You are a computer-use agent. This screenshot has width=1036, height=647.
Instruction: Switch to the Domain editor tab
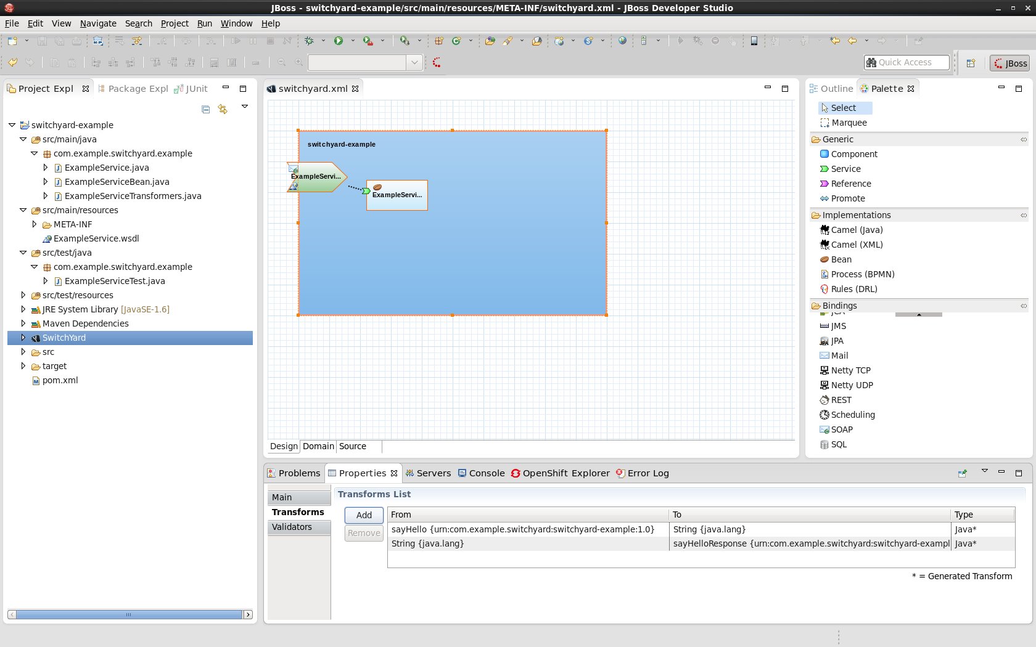(x=318, y=446)
